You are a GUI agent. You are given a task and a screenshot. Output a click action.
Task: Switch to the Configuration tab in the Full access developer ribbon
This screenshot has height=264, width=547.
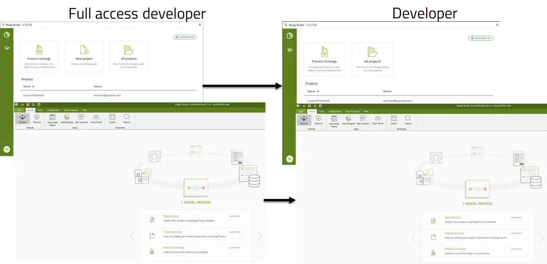pyautogui.click(x=53, y=110)
